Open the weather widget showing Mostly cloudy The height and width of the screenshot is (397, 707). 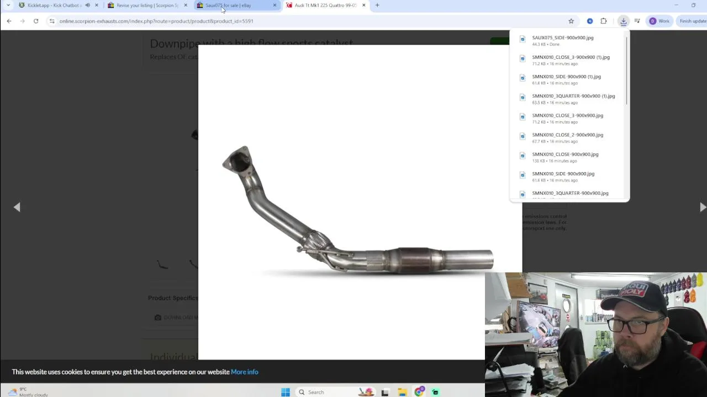28,392
